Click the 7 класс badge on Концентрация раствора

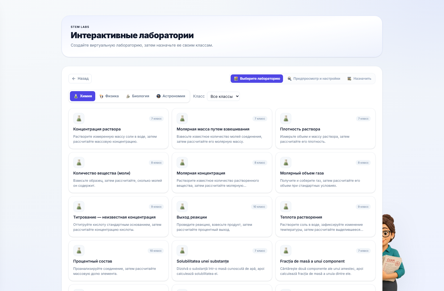[x=156, y=119]
